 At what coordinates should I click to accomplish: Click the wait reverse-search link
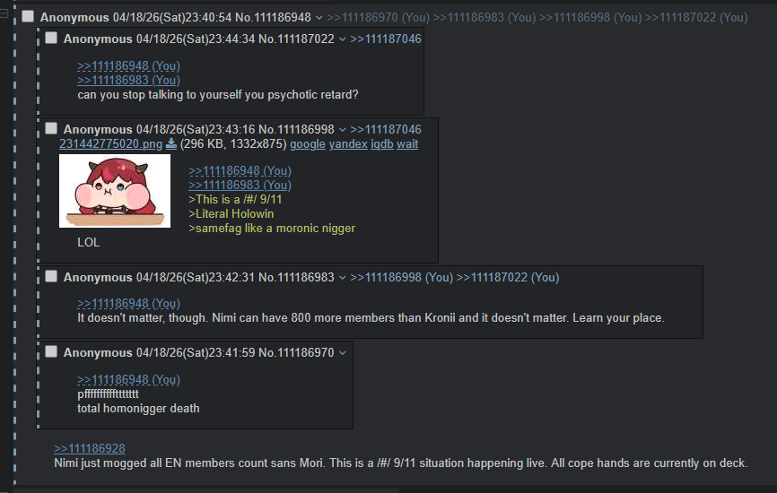tap(407, 144)
